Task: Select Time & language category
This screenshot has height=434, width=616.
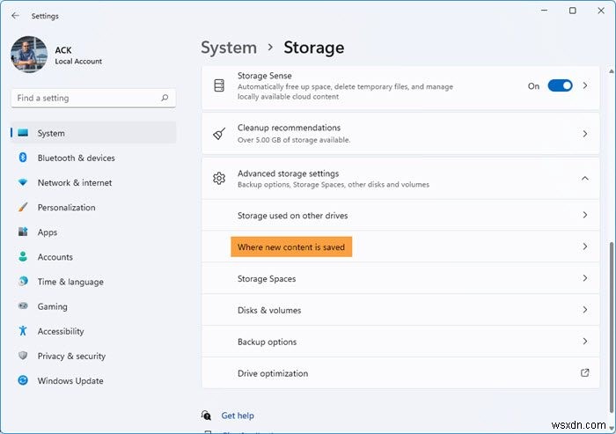Action: [x=70, y=282]
